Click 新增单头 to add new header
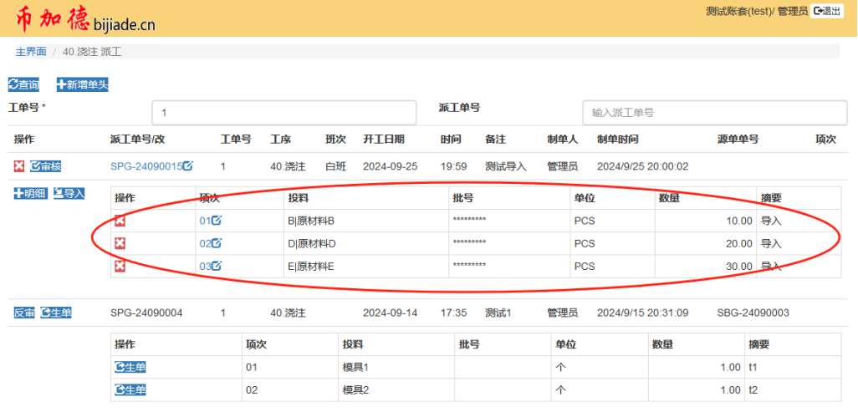This screenshot has height=412, width=858. click(82, 84)
